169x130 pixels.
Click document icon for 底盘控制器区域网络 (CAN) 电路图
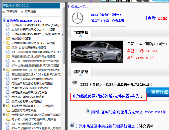tap(8, 29)
